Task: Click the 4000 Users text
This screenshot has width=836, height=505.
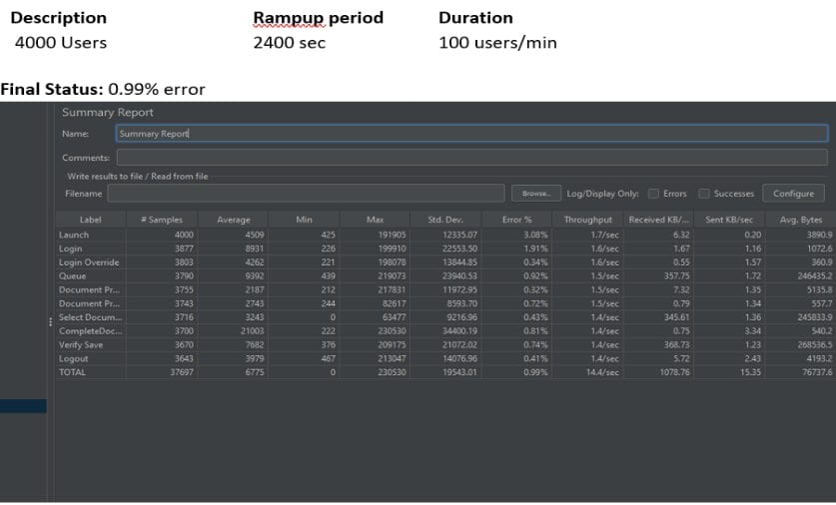Action: click(x=61, y=43)
